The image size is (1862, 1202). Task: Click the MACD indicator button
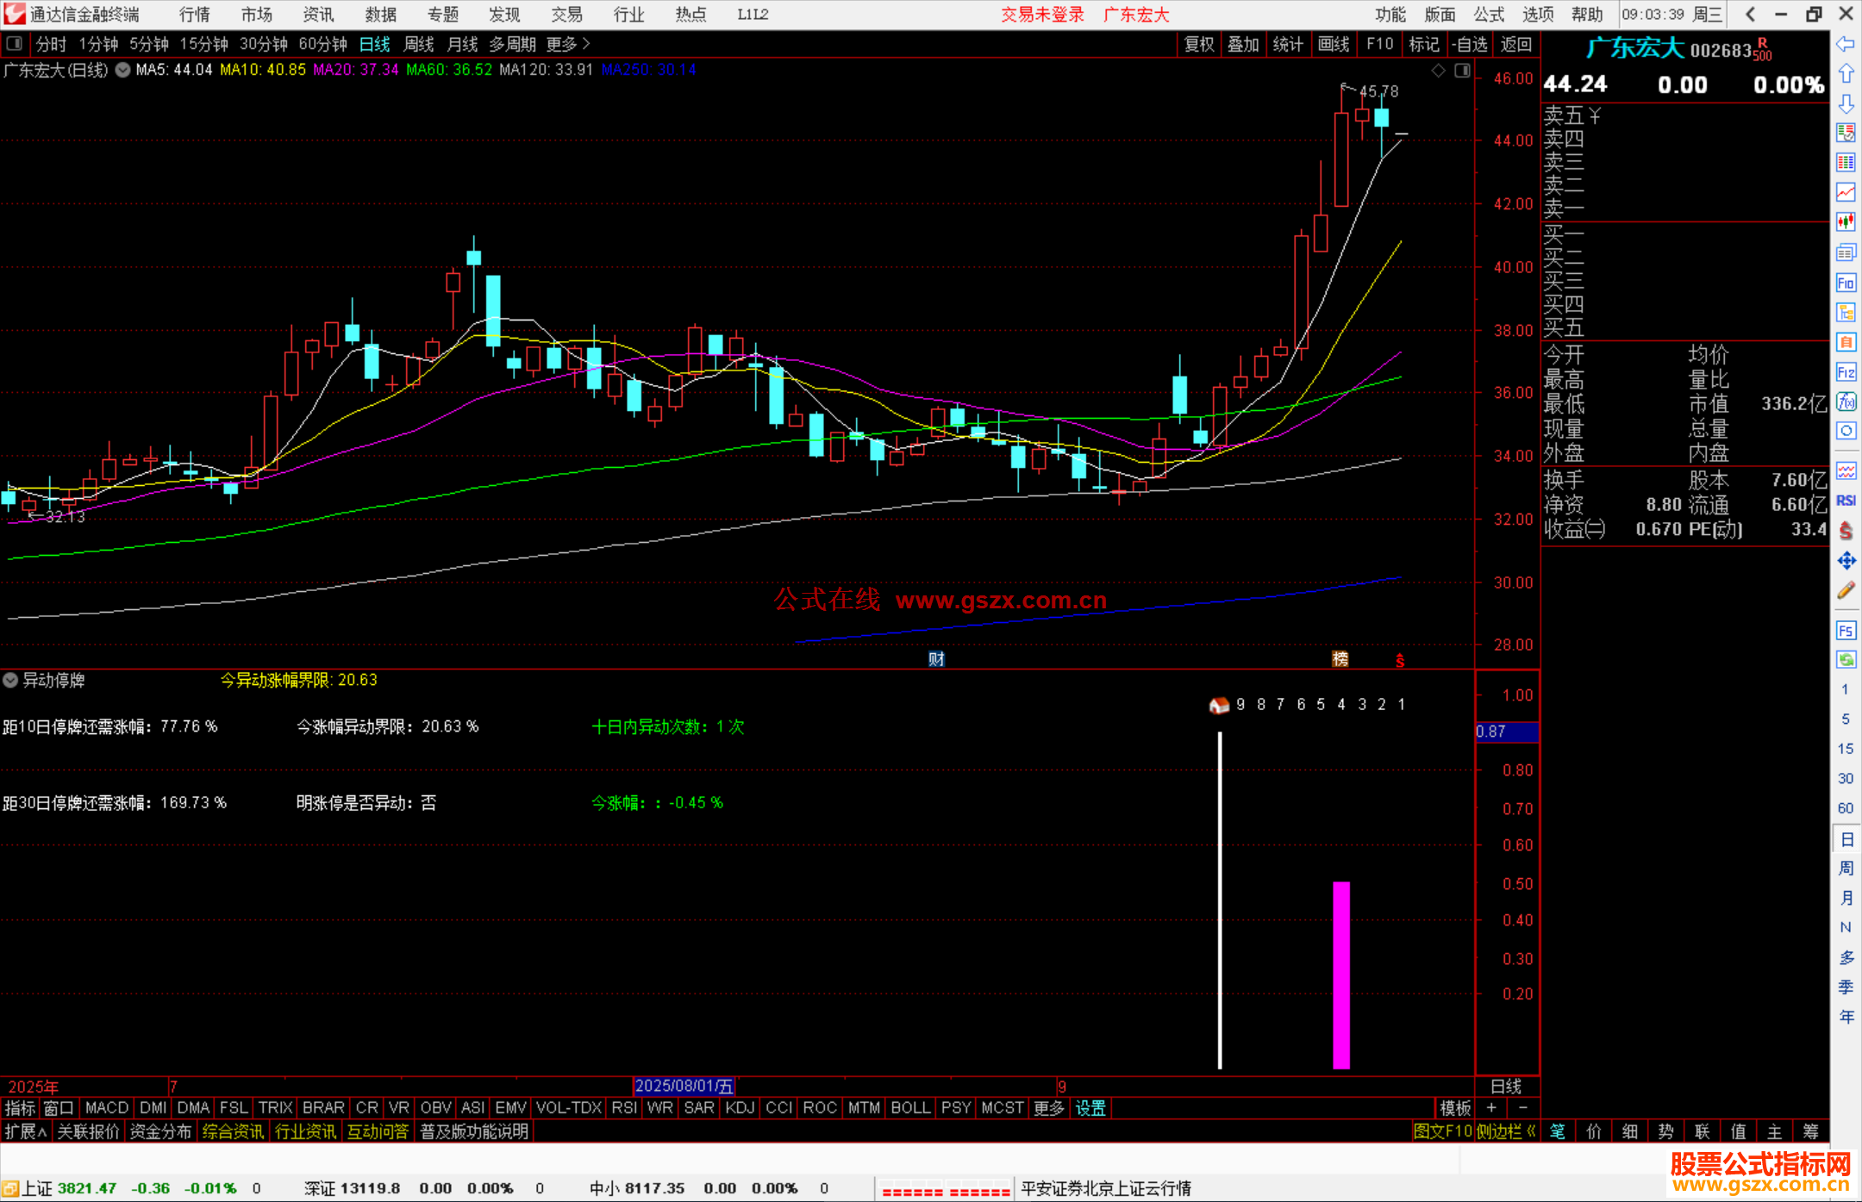click(107, 1108)
